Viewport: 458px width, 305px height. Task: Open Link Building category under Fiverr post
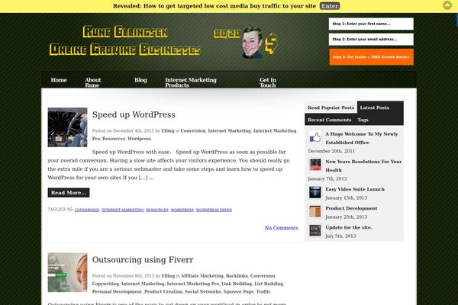(x=237, y=284)
